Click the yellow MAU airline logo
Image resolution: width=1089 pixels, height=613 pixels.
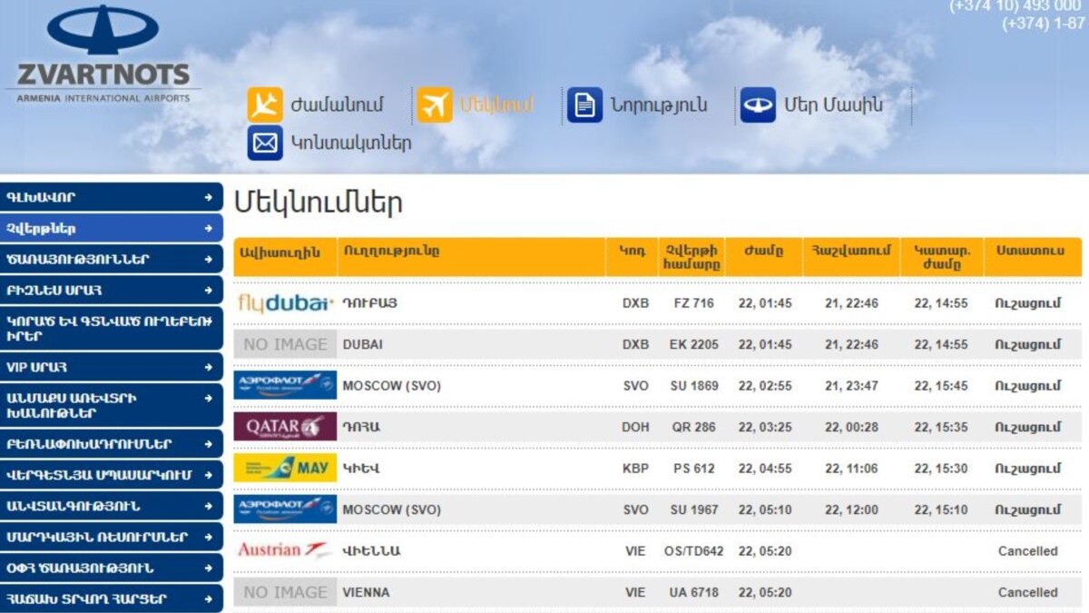284,469
